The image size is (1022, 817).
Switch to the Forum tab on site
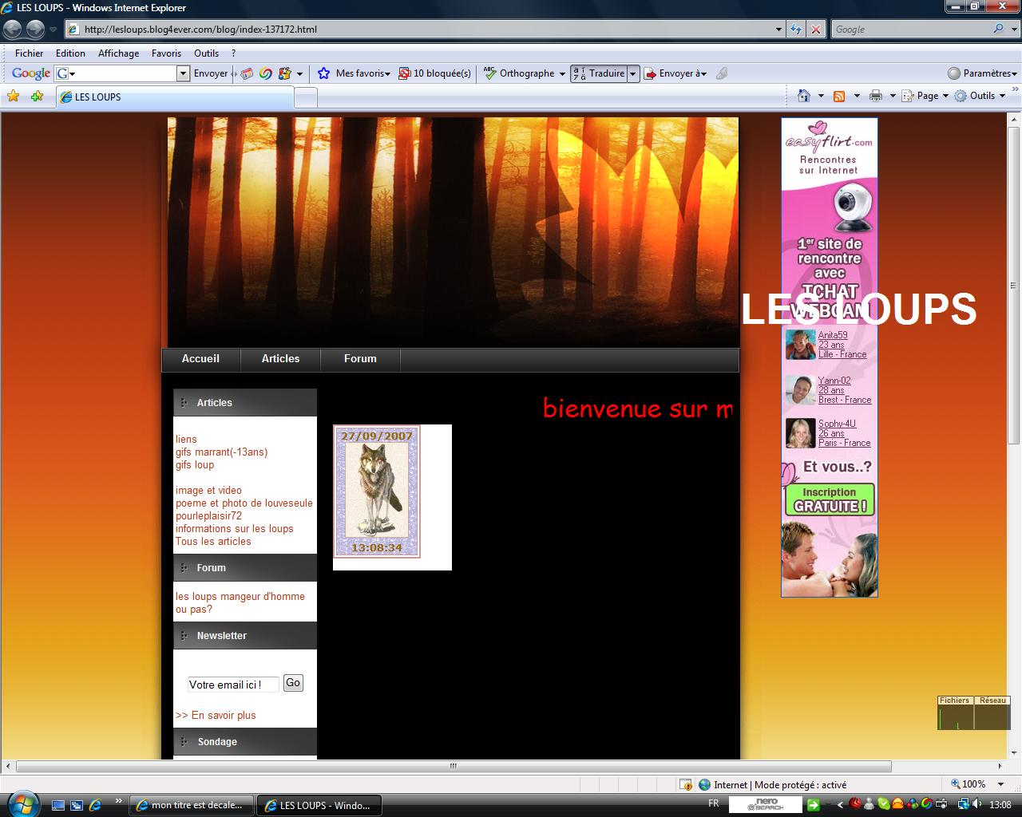[360, 359]
